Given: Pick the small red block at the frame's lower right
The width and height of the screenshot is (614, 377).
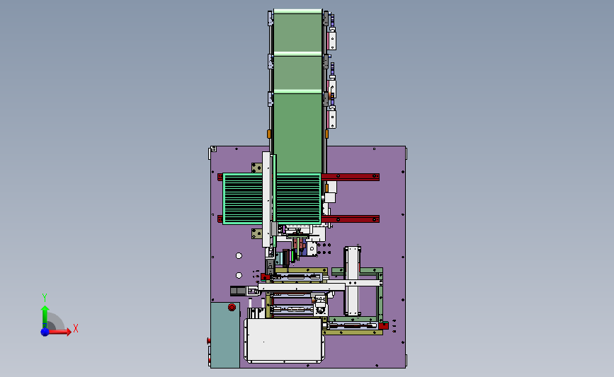Looking at the screenshot, I should [x=383, y=325].
